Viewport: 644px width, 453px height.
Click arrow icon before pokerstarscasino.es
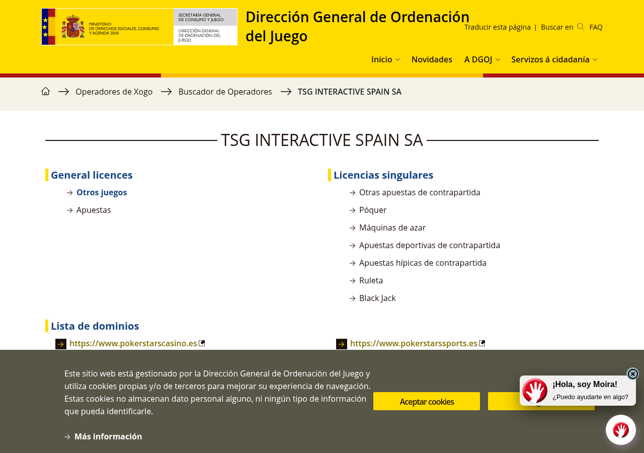(x=61, y=344)
